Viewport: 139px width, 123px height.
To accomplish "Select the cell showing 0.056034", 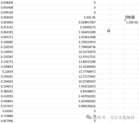I will [x=7, y=17].
